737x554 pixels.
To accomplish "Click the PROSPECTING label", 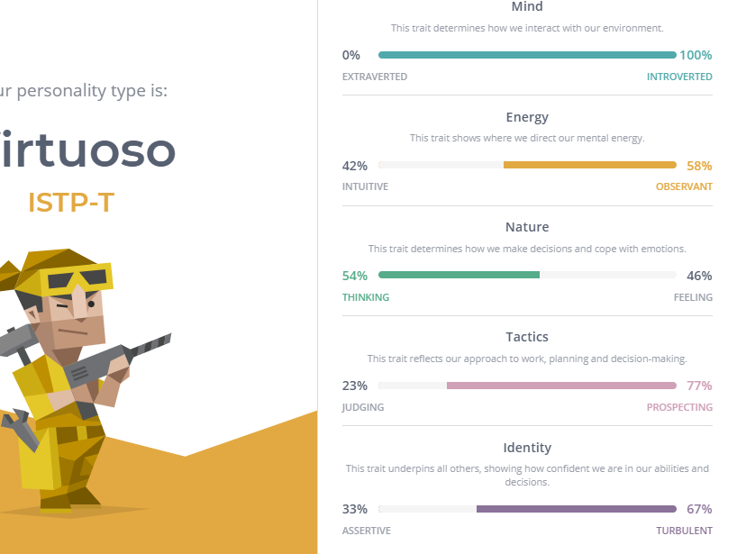I will pos(679,407).
